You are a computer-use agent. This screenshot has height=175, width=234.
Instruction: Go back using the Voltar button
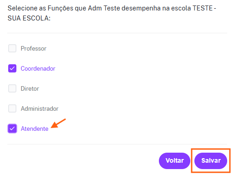(x=174, y=161)
